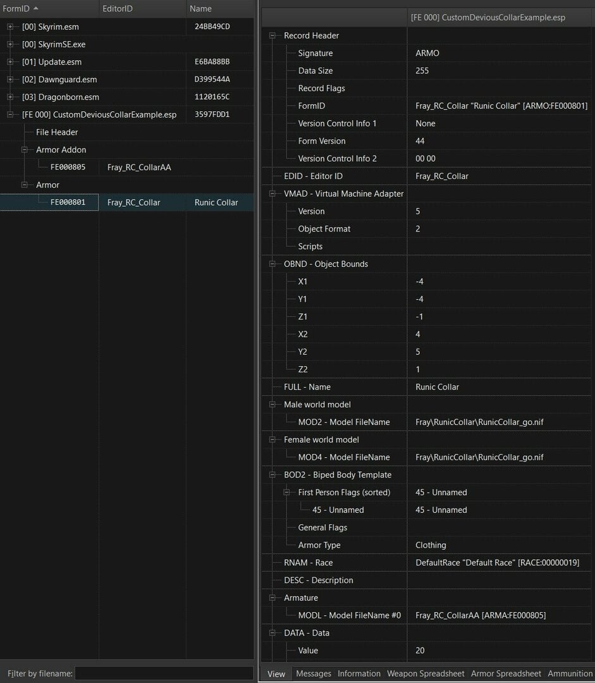Collapse First Person Flags (sorted) node

[x=286, y=492]
